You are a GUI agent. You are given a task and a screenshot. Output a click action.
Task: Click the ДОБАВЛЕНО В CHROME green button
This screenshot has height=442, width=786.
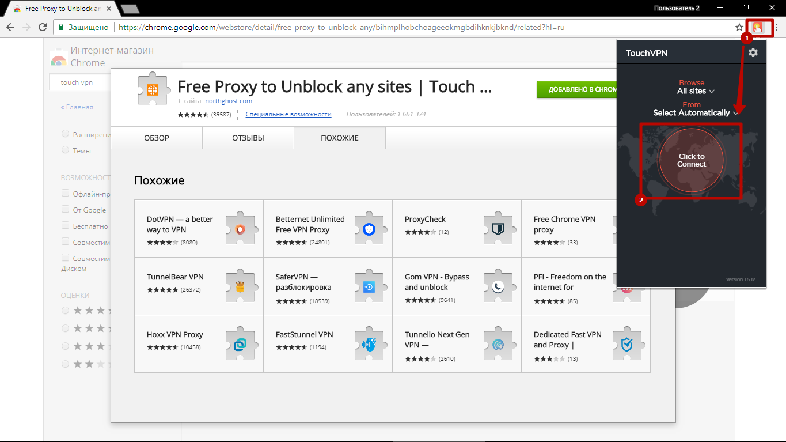(577, 89)
